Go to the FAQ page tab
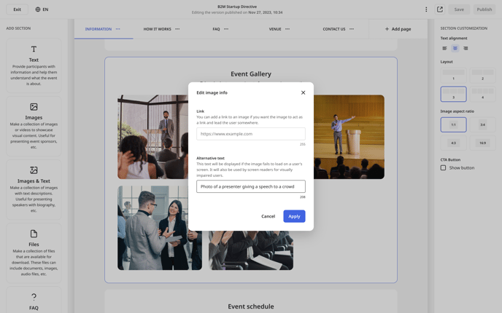502x313 pixels. click(216, 29)
